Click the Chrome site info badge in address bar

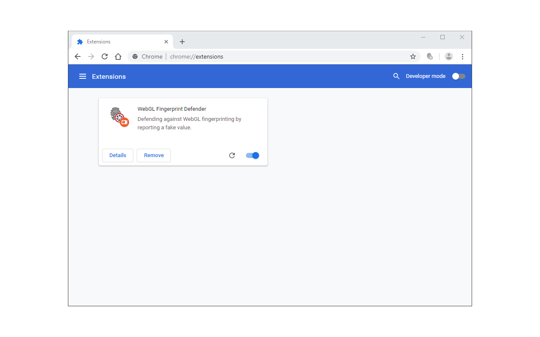tap(135, 56)
